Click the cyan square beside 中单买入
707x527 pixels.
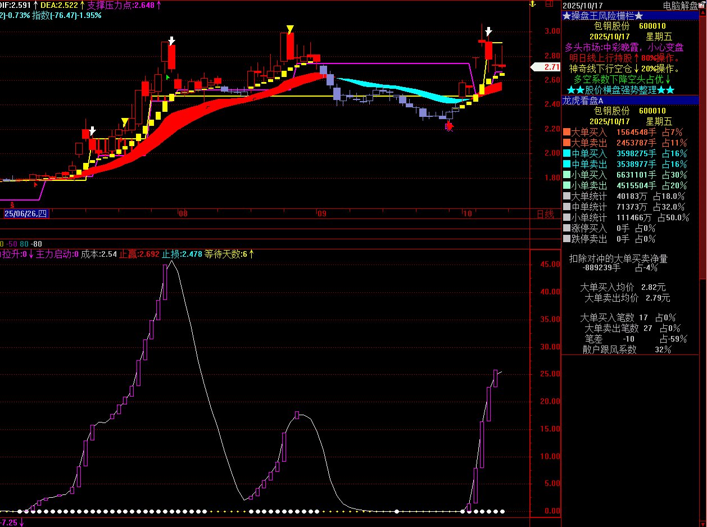566,153
